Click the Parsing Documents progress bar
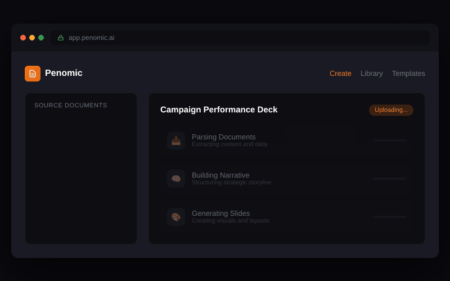The height and width of the screenshot is (281, 450). tap(389, 140)
